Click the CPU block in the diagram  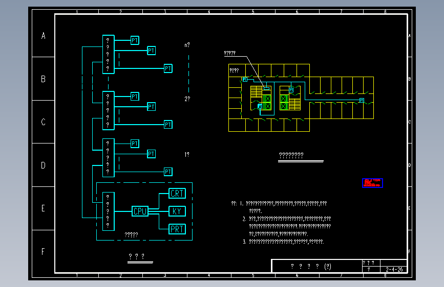pos(140,211)
